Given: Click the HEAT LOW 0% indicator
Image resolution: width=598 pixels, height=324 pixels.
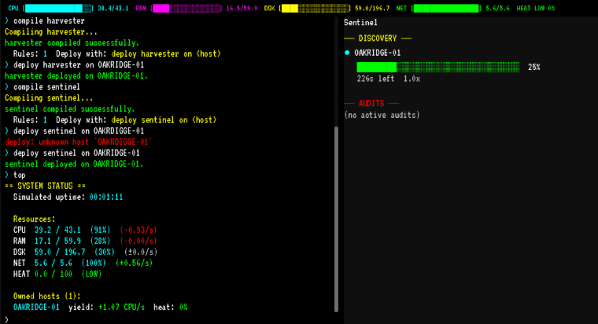Looking at the screenshot, I should pyautogui.click(x=536, y=9).
